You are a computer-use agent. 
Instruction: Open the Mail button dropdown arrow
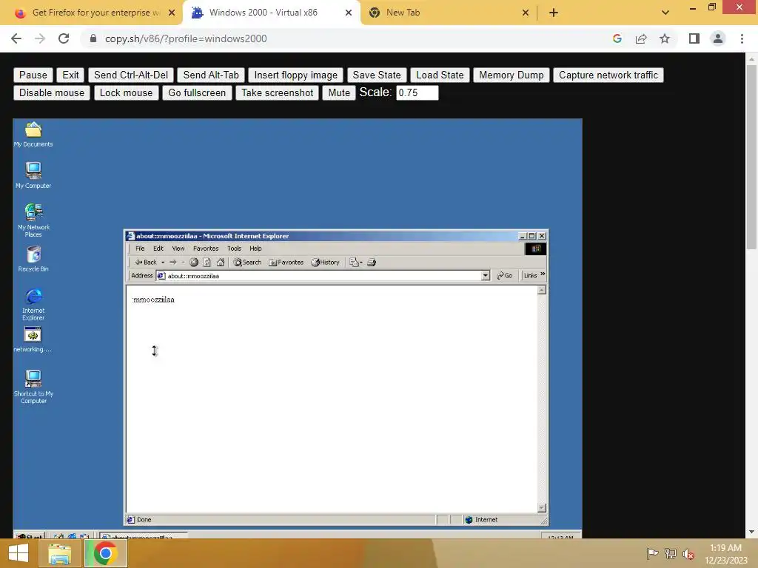coord(361,263)
